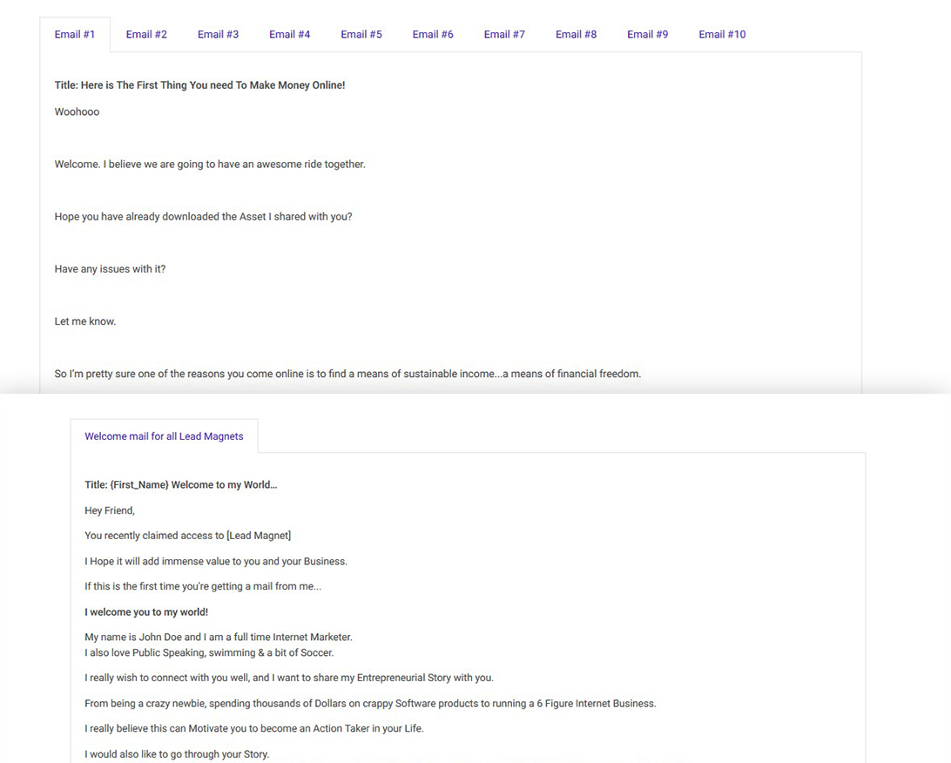Screen dimensions: 951x763
Task: Click the 'Let me know.' line
Action: pos(84,321)
